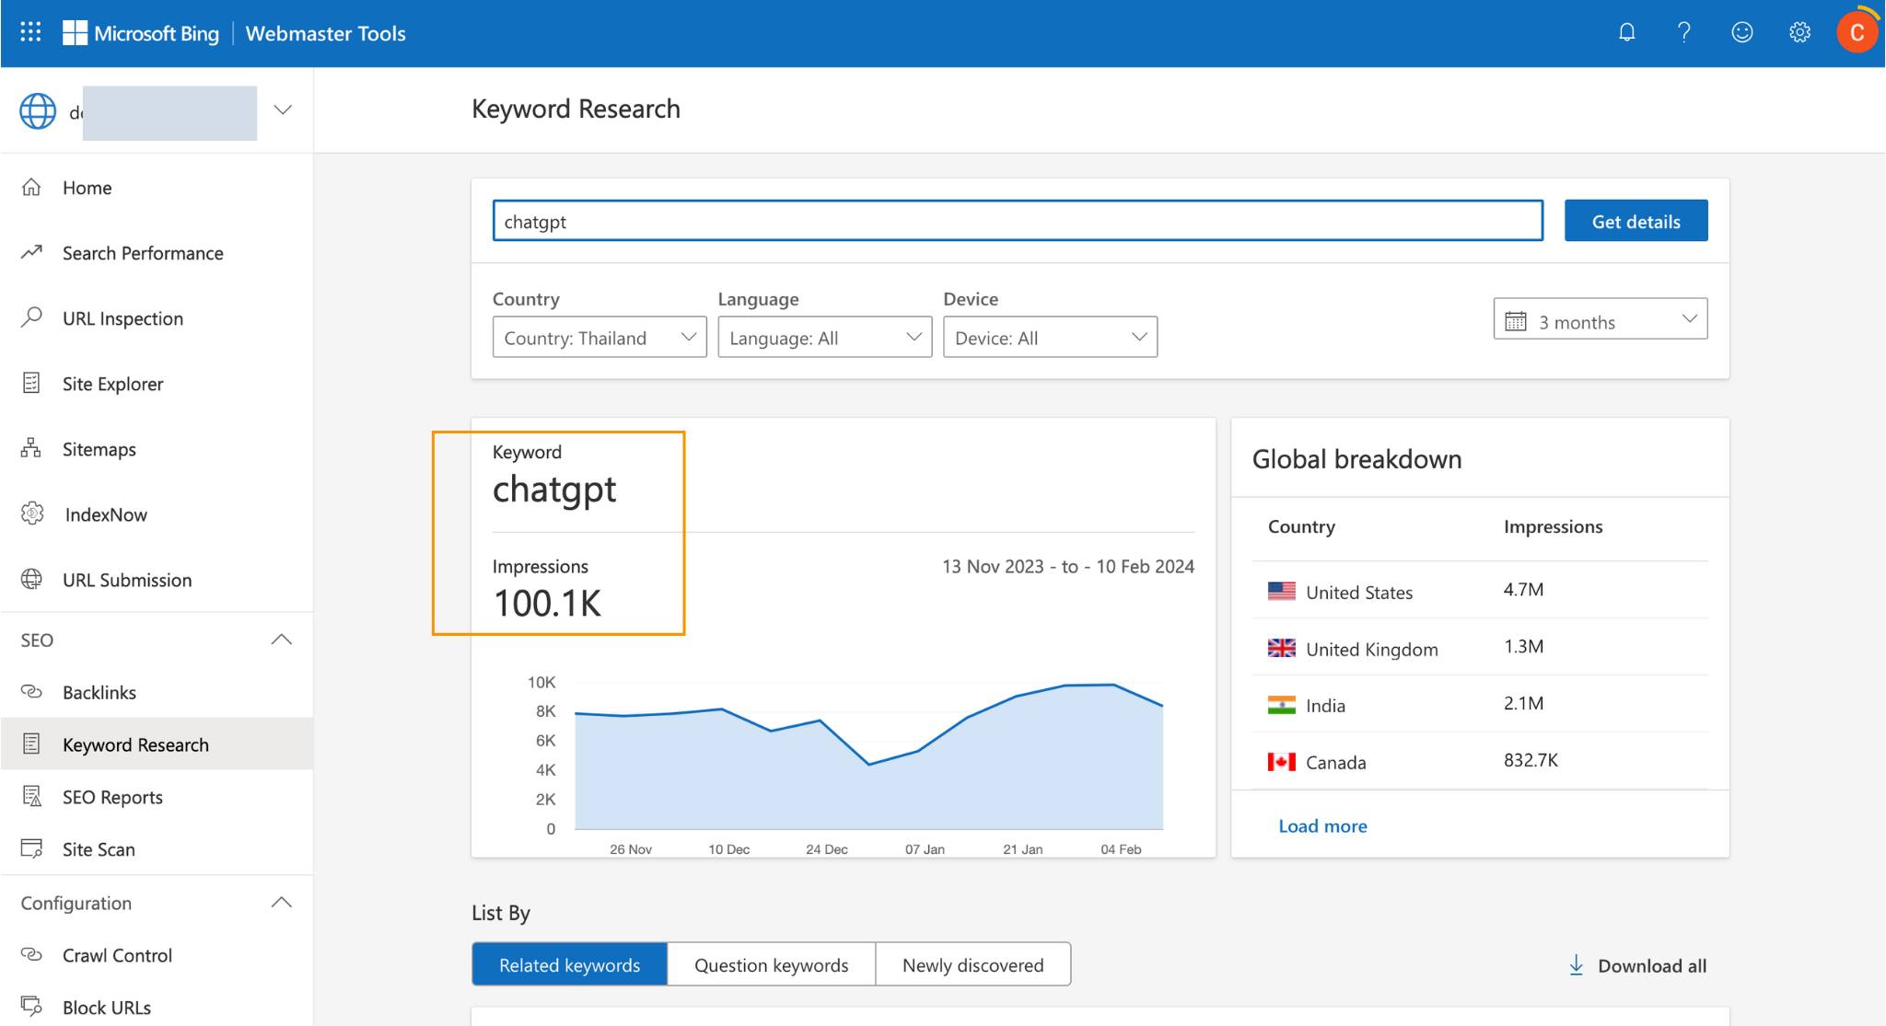Click the IndexNow gear icon
This screenshot has height=1026, width=1886.
coord(32,513)
